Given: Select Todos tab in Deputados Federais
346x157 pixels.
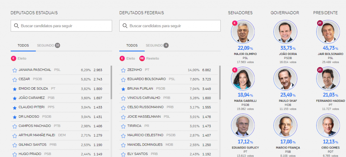Looking at the screenshot, I should [x=132, y=45].
